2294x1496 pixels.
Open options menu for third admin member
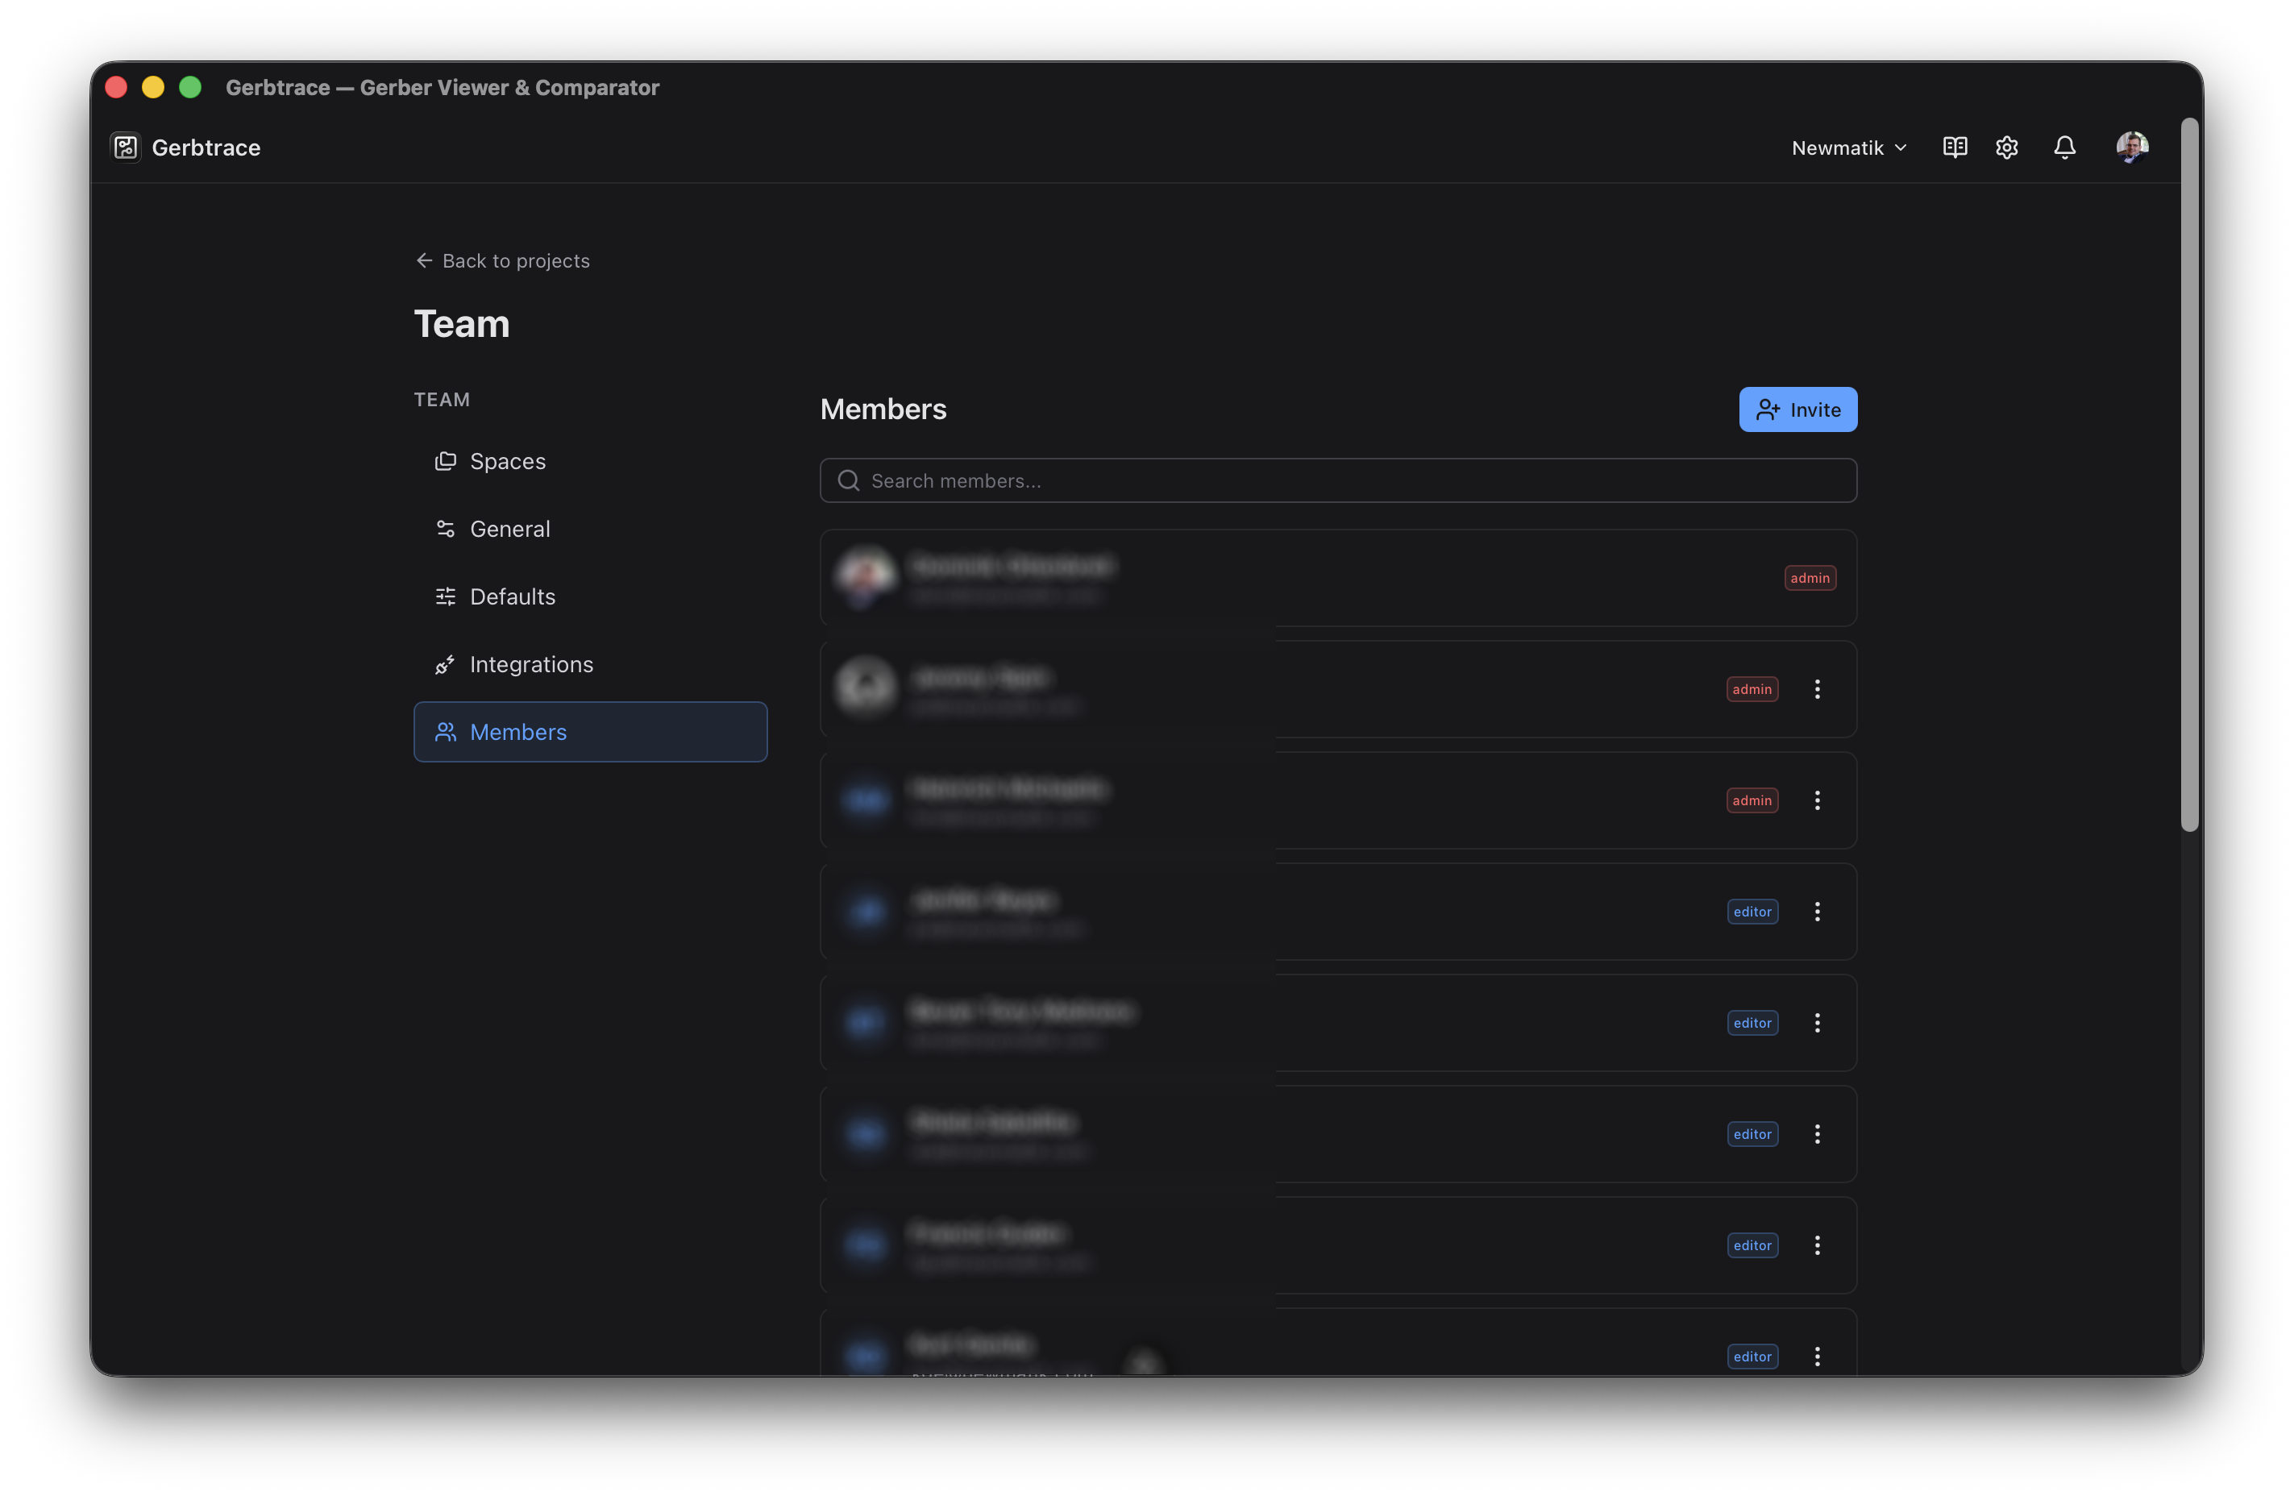[x=1817, y=800]
